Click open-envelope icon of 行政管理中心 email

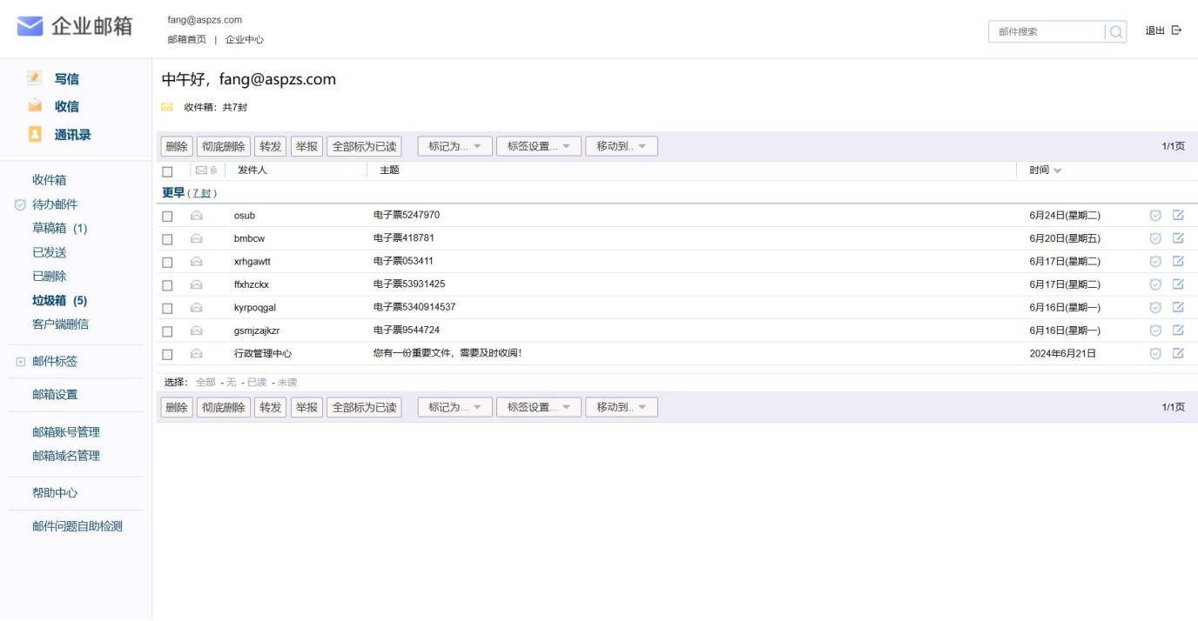tap(197, 354)
